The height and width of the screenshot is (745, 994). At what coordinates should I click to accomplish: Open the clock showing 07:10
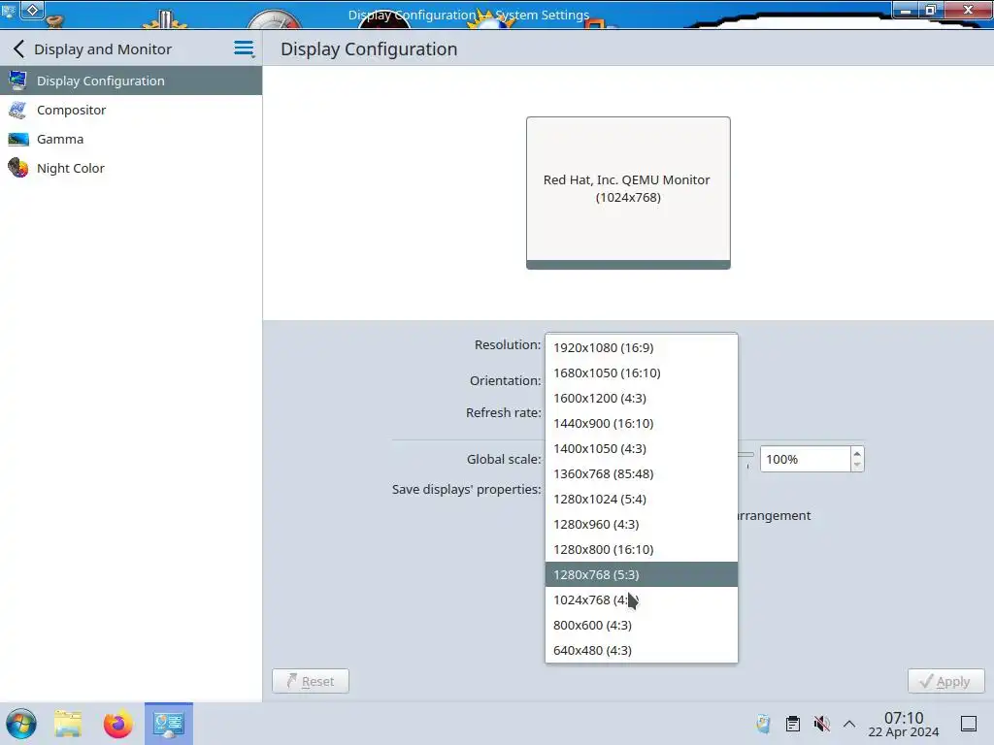coord(904,724)
